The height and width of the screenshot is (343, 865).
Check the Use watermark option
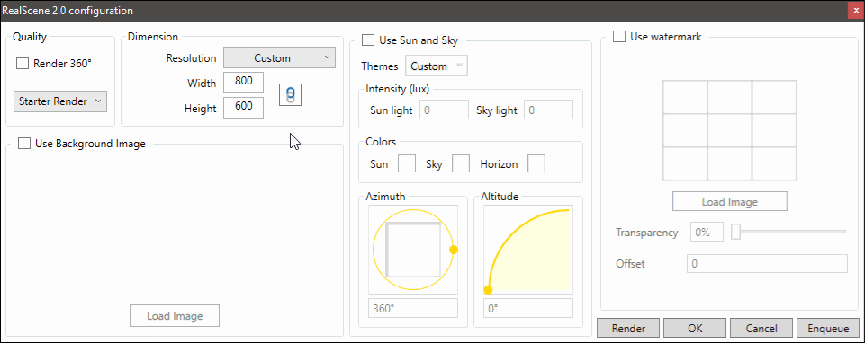pos(619,36)
